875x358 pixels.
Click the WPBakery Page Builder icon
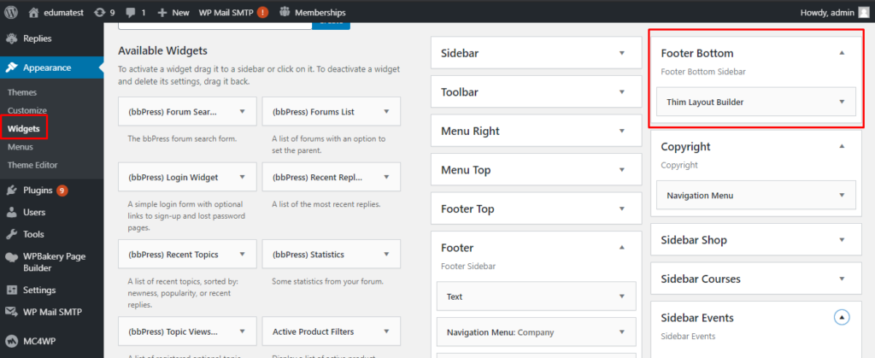(x=11, y=257)
